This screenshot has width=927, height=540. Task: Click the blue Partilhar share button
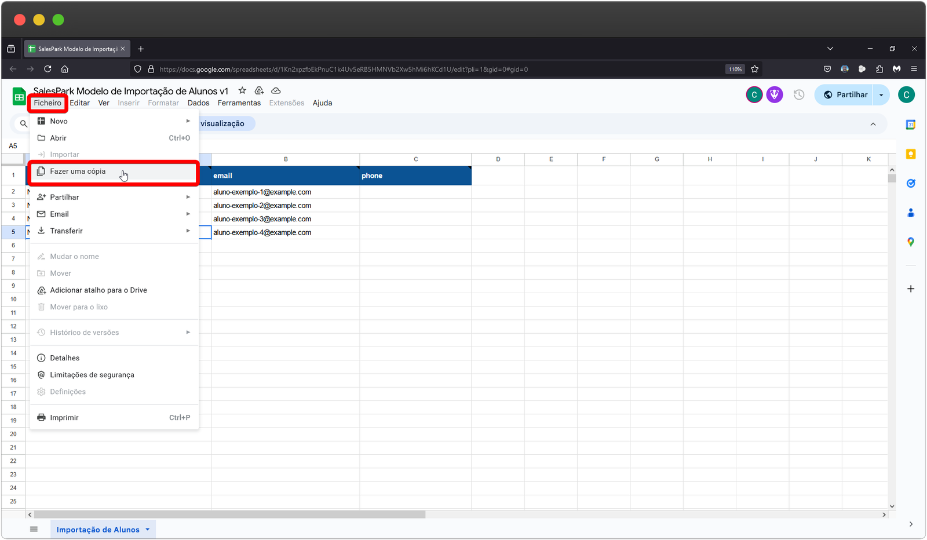pyautogui.click(x=845, y=94)
